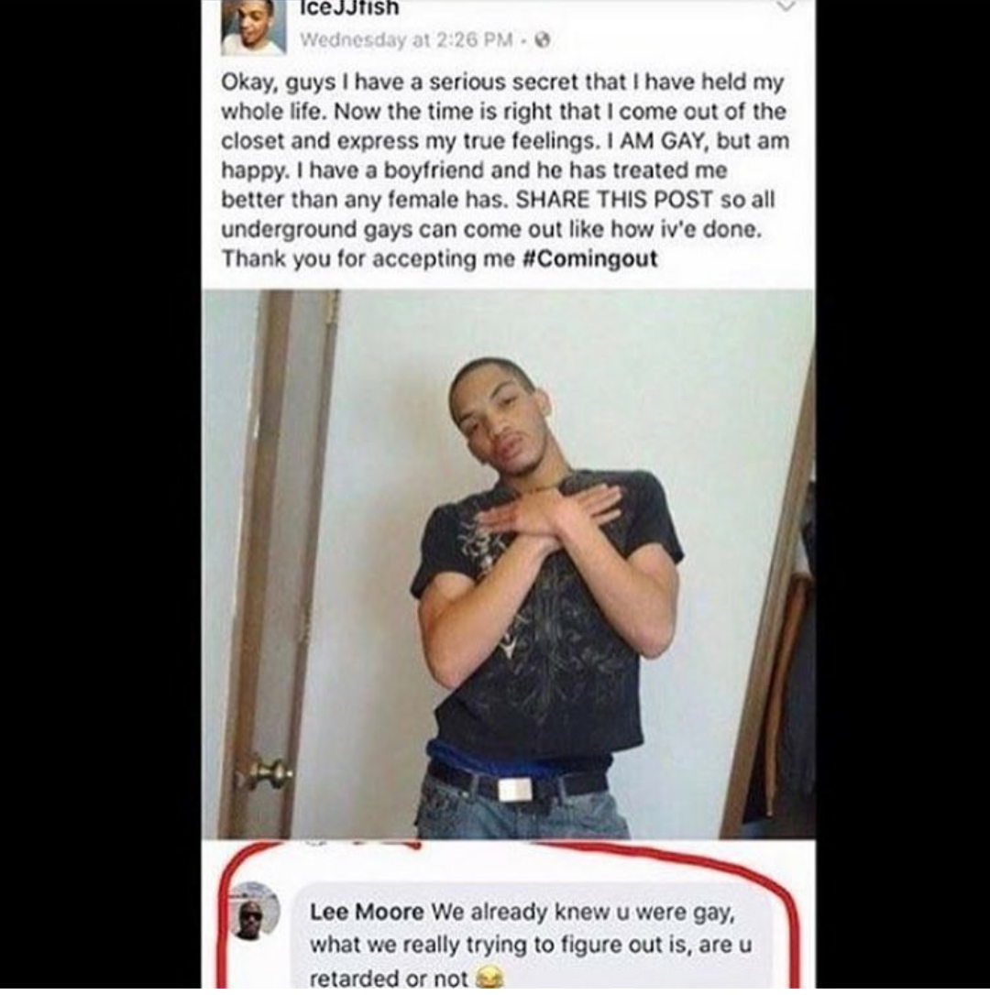Screen dimensions: 990x995
Task: Expand the post options chevron at top right
Action: point(786,6)
